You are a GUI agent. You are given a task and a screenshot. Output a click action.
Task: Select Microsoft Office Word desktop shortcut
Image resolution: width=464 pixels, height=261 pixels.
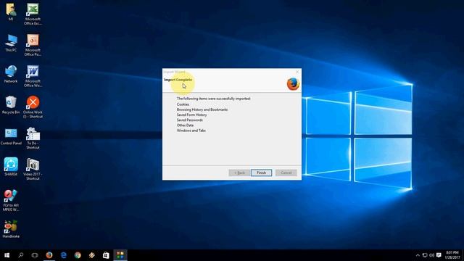pos(33,76)
